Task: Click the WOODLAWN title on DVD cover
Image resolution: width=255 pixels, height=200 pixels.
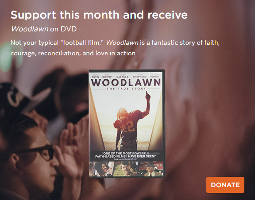Action: [x=126, y=82]
